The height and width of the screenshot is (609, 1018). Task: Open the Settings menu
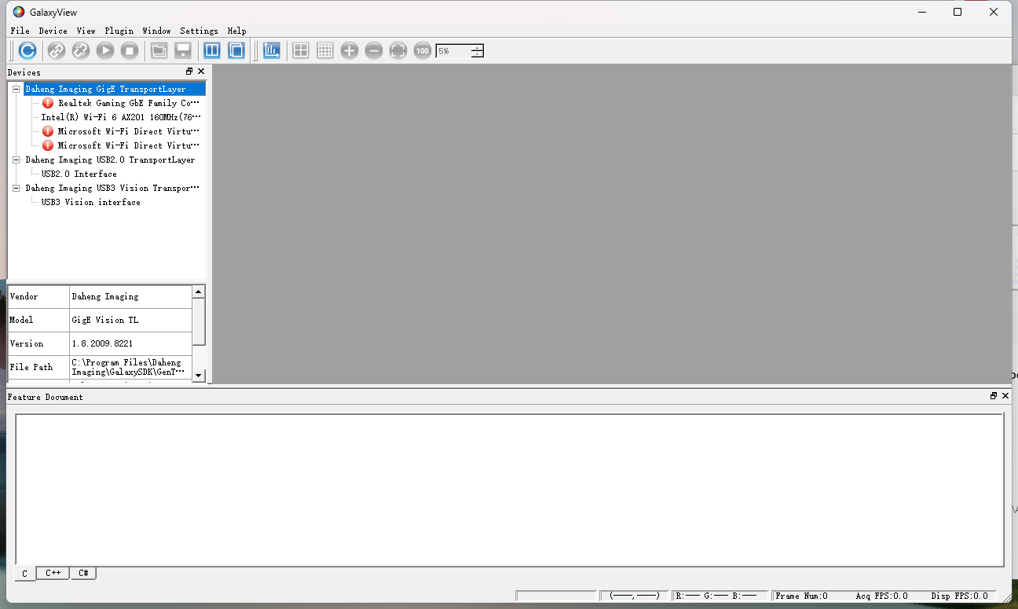pyautogui.click(x=199, y=31)
